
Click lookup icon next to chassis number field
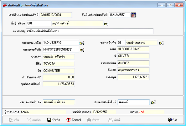[82, 50]
